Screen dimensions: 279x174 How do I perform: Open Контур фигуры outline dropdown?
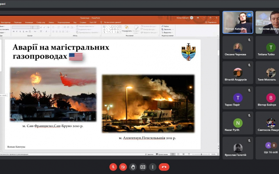click(148, 29)
